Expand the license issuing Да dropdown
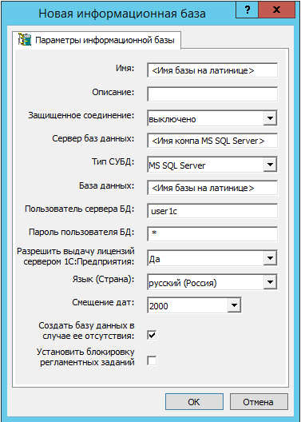301x422 pixels. tap(270, 258)
